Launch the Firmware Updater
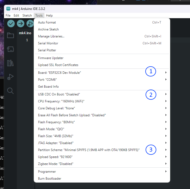Image resolution: width=190 pixels, height=189 pixels. coord(102,58)
